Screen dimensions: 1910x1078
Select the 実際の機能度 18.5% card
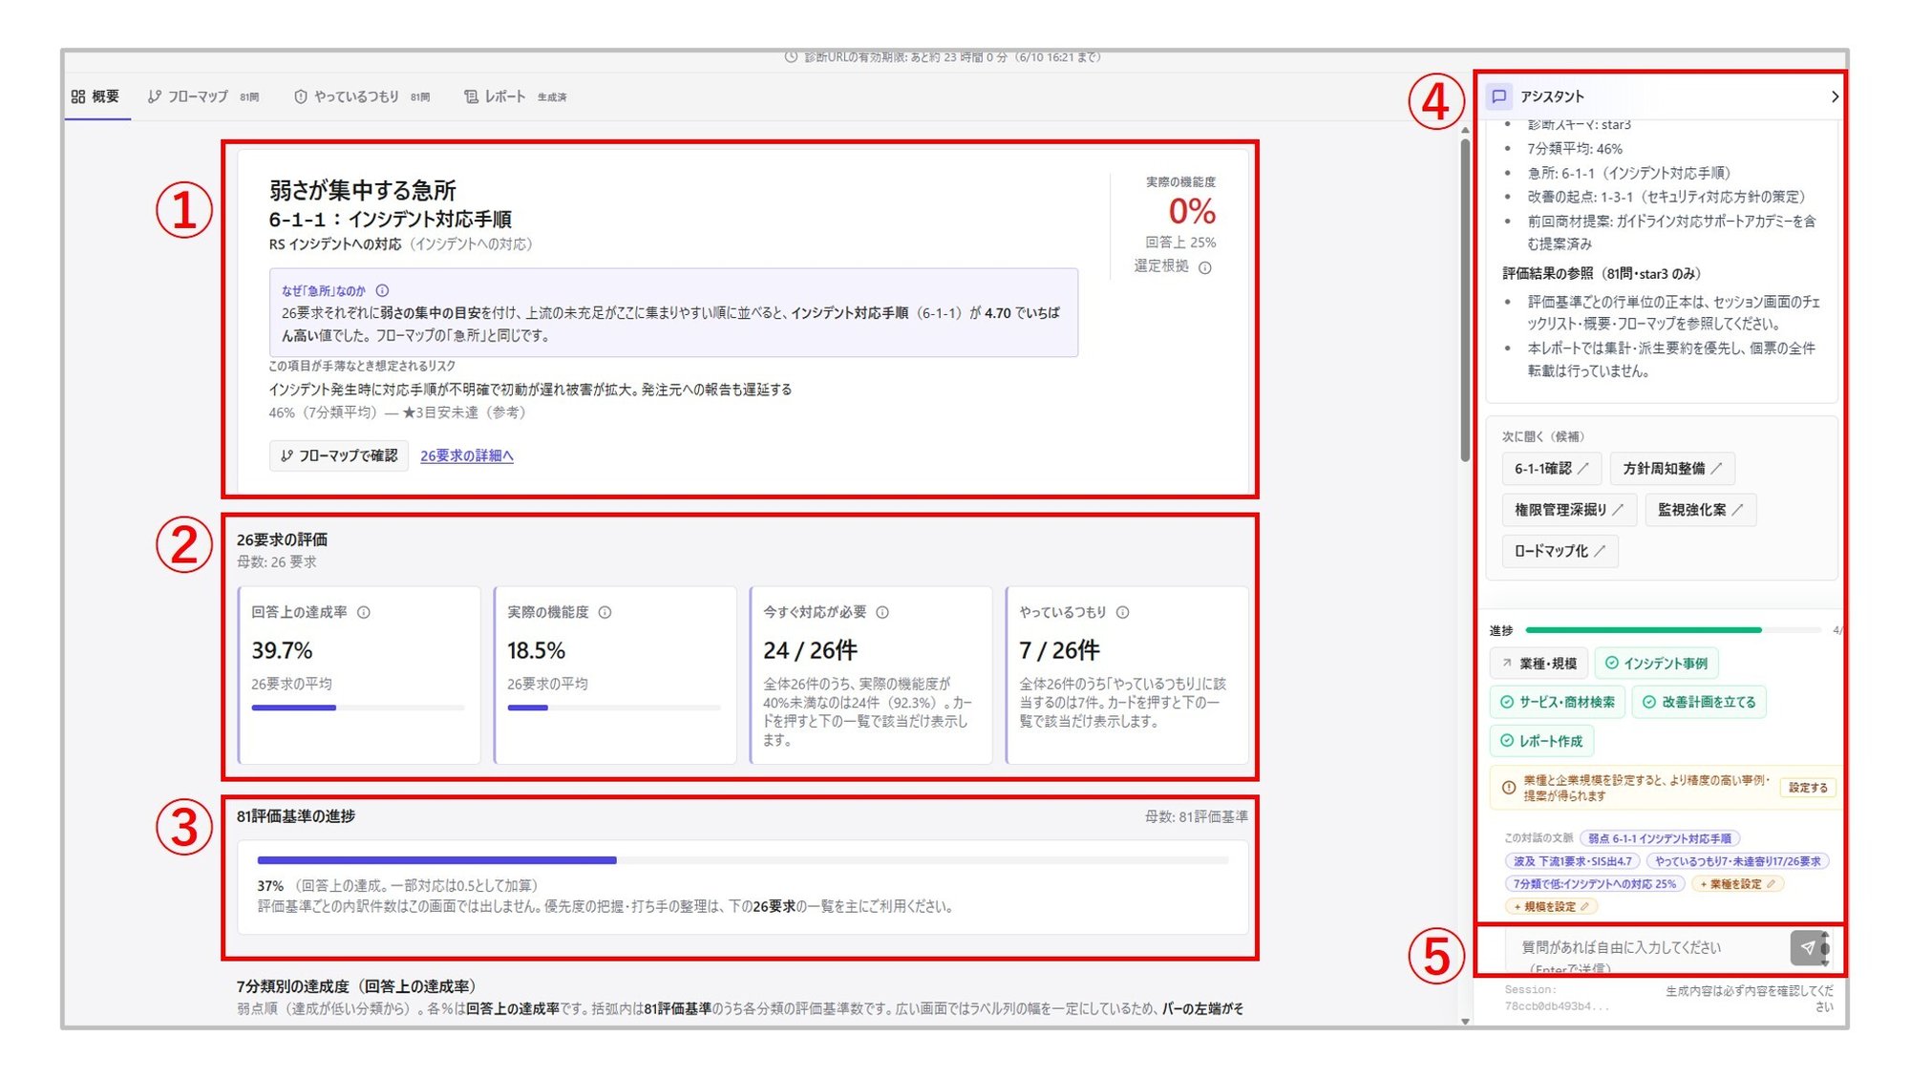(615, 675)
